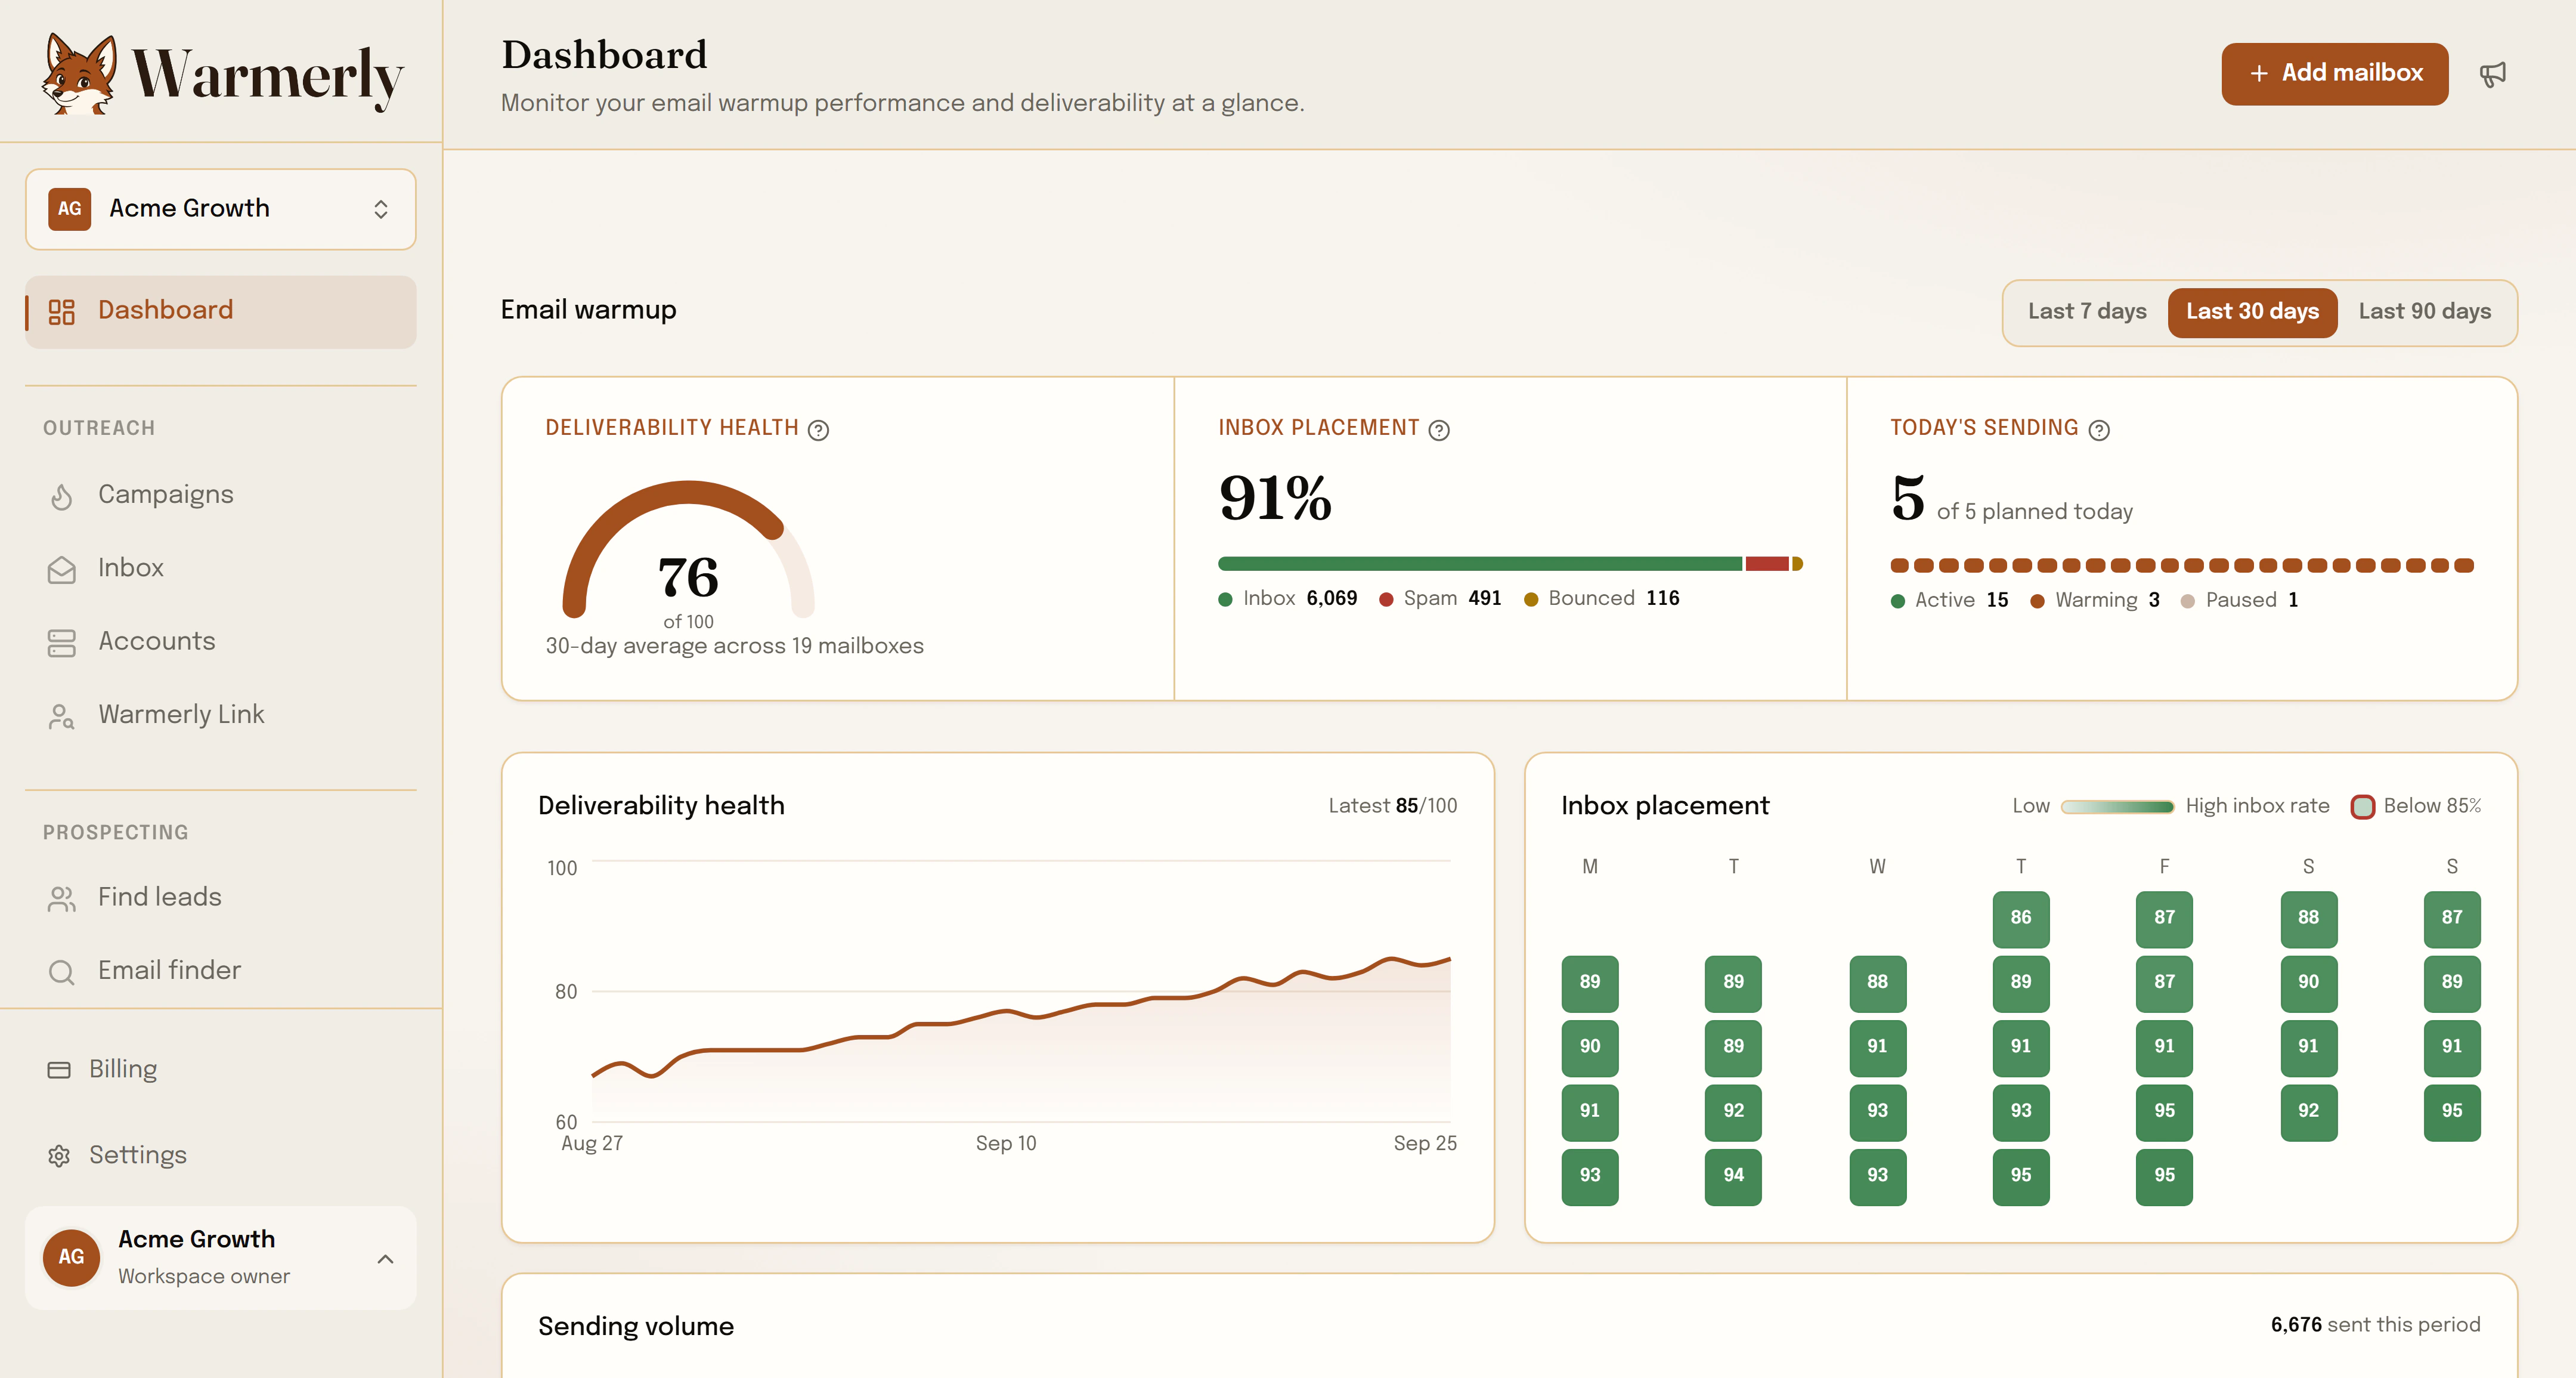Click the inbox placement stacked progress bar
This screenshot has width=2576, height=1378.
(x=1510, y=564)
